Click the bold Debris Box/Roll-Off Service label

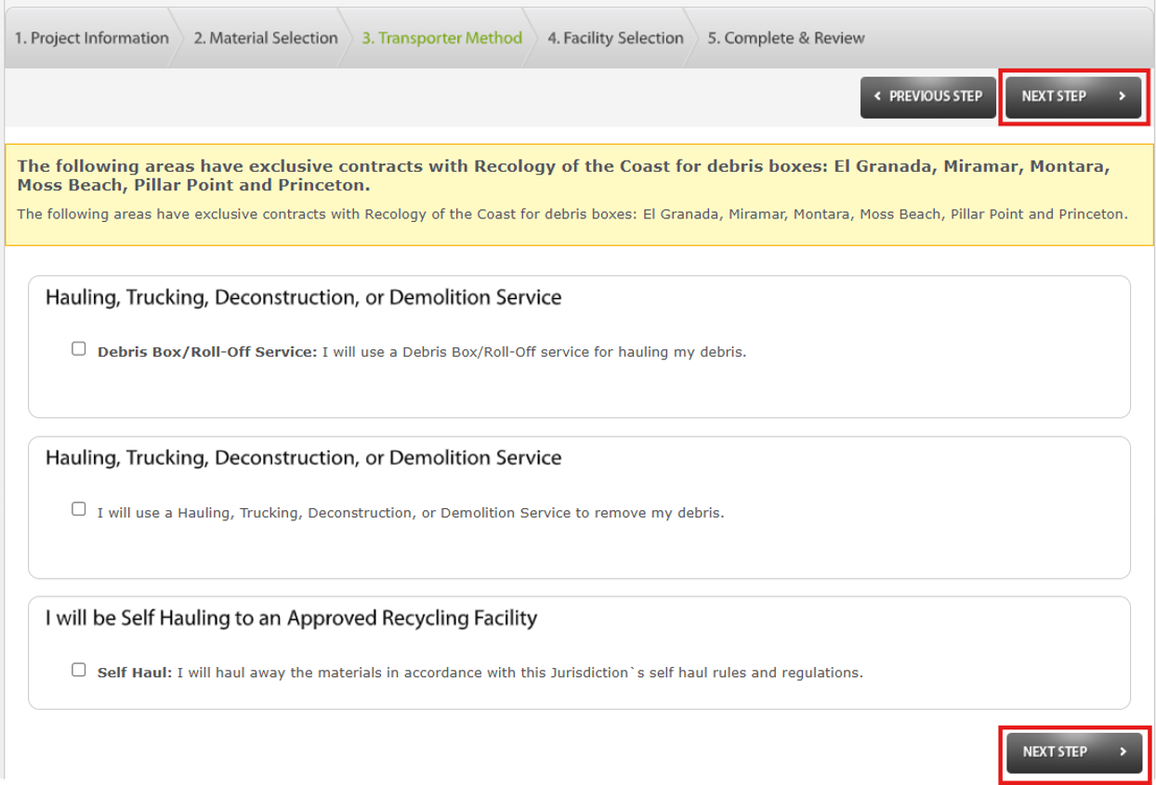tap(206, 353)
